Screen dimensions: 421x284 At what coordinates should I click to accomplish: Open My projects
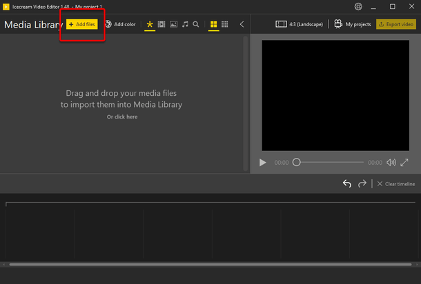coord(353,24)
